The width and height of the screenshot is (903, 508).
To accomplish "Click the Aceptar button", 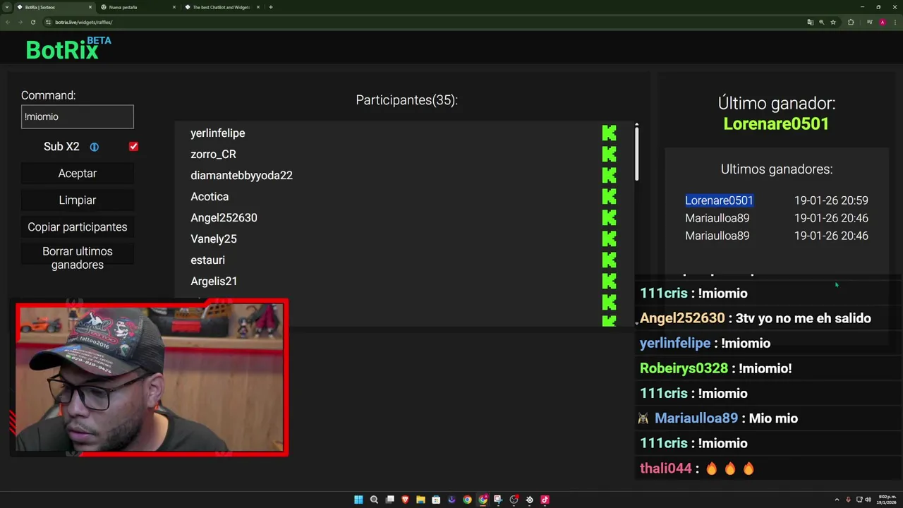I will pyautogui.click(x=78, y=174).
